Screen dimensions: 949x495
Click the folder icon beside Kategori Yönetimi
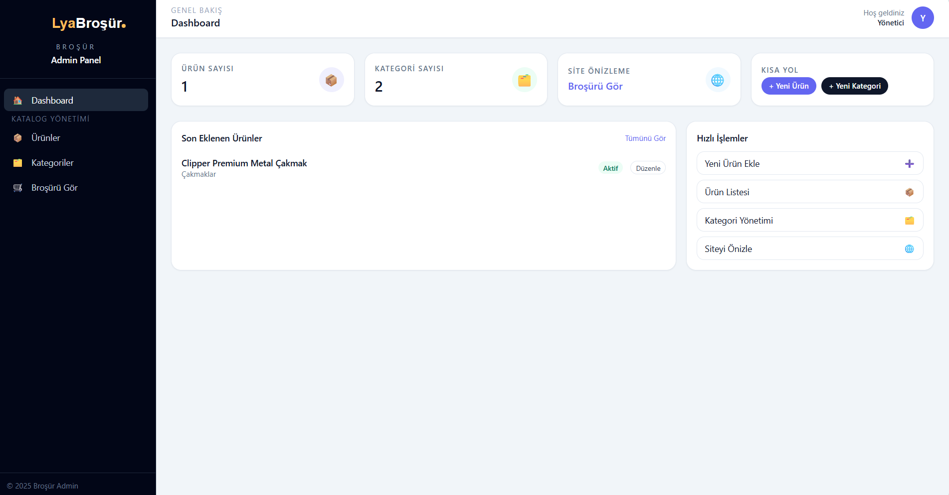(909, 221)
